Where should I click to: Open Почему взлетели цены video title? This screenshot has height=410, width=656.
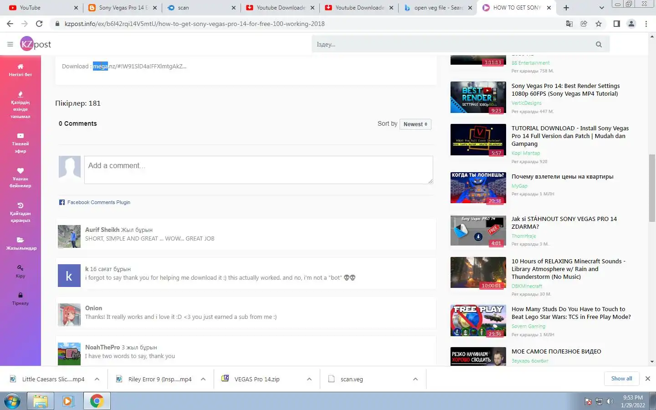point(562,177)
